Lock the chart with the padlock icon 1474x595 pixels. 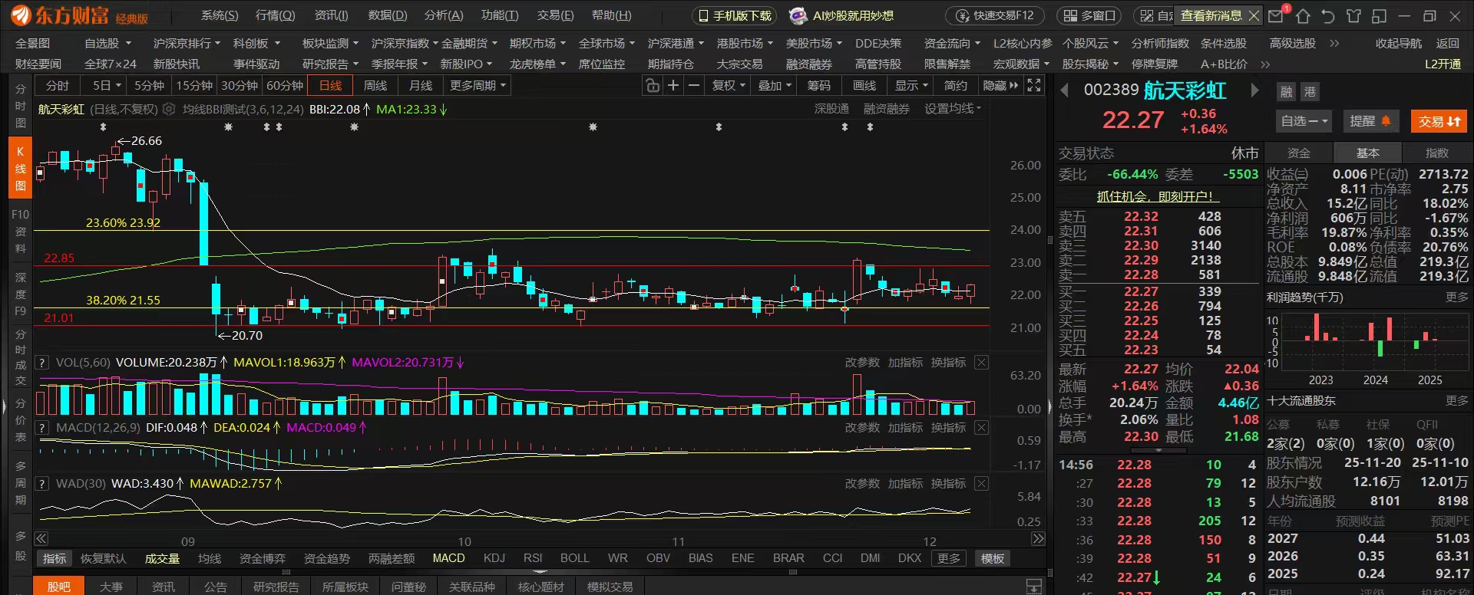pyautogui.click(x=653, y=86)
